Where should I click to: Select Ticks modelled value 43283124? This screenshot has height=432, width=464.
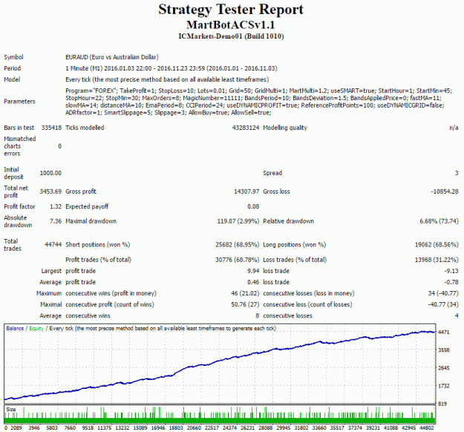pos(246,128)
